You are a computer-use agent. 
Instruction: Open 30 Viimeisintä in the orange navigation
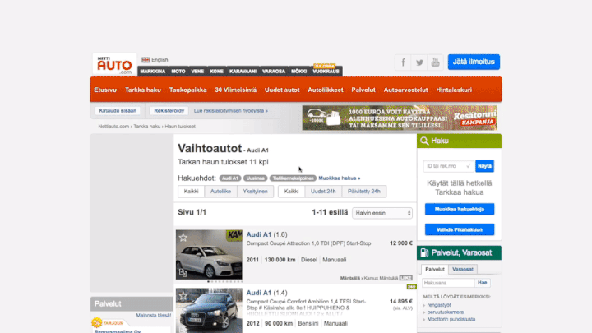[236, 90]
